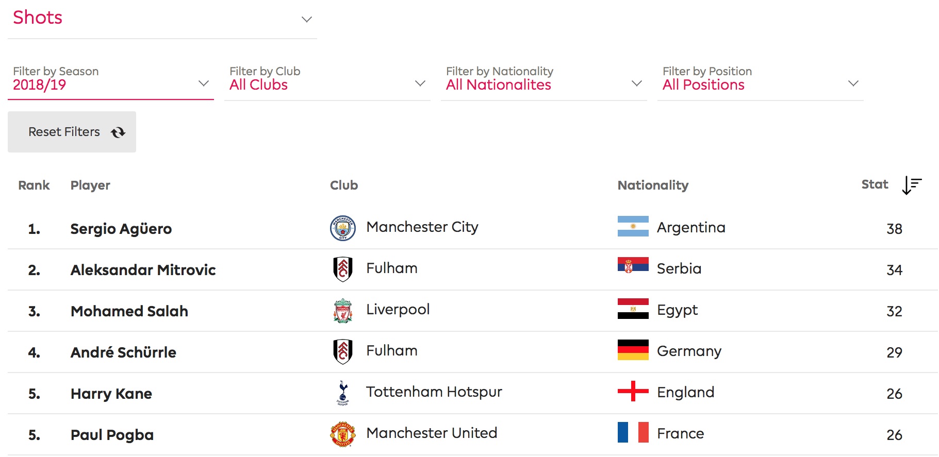Click the Fulham club link for Schürrle
This screenshot has width=939, height=457.
click(392, 351)
